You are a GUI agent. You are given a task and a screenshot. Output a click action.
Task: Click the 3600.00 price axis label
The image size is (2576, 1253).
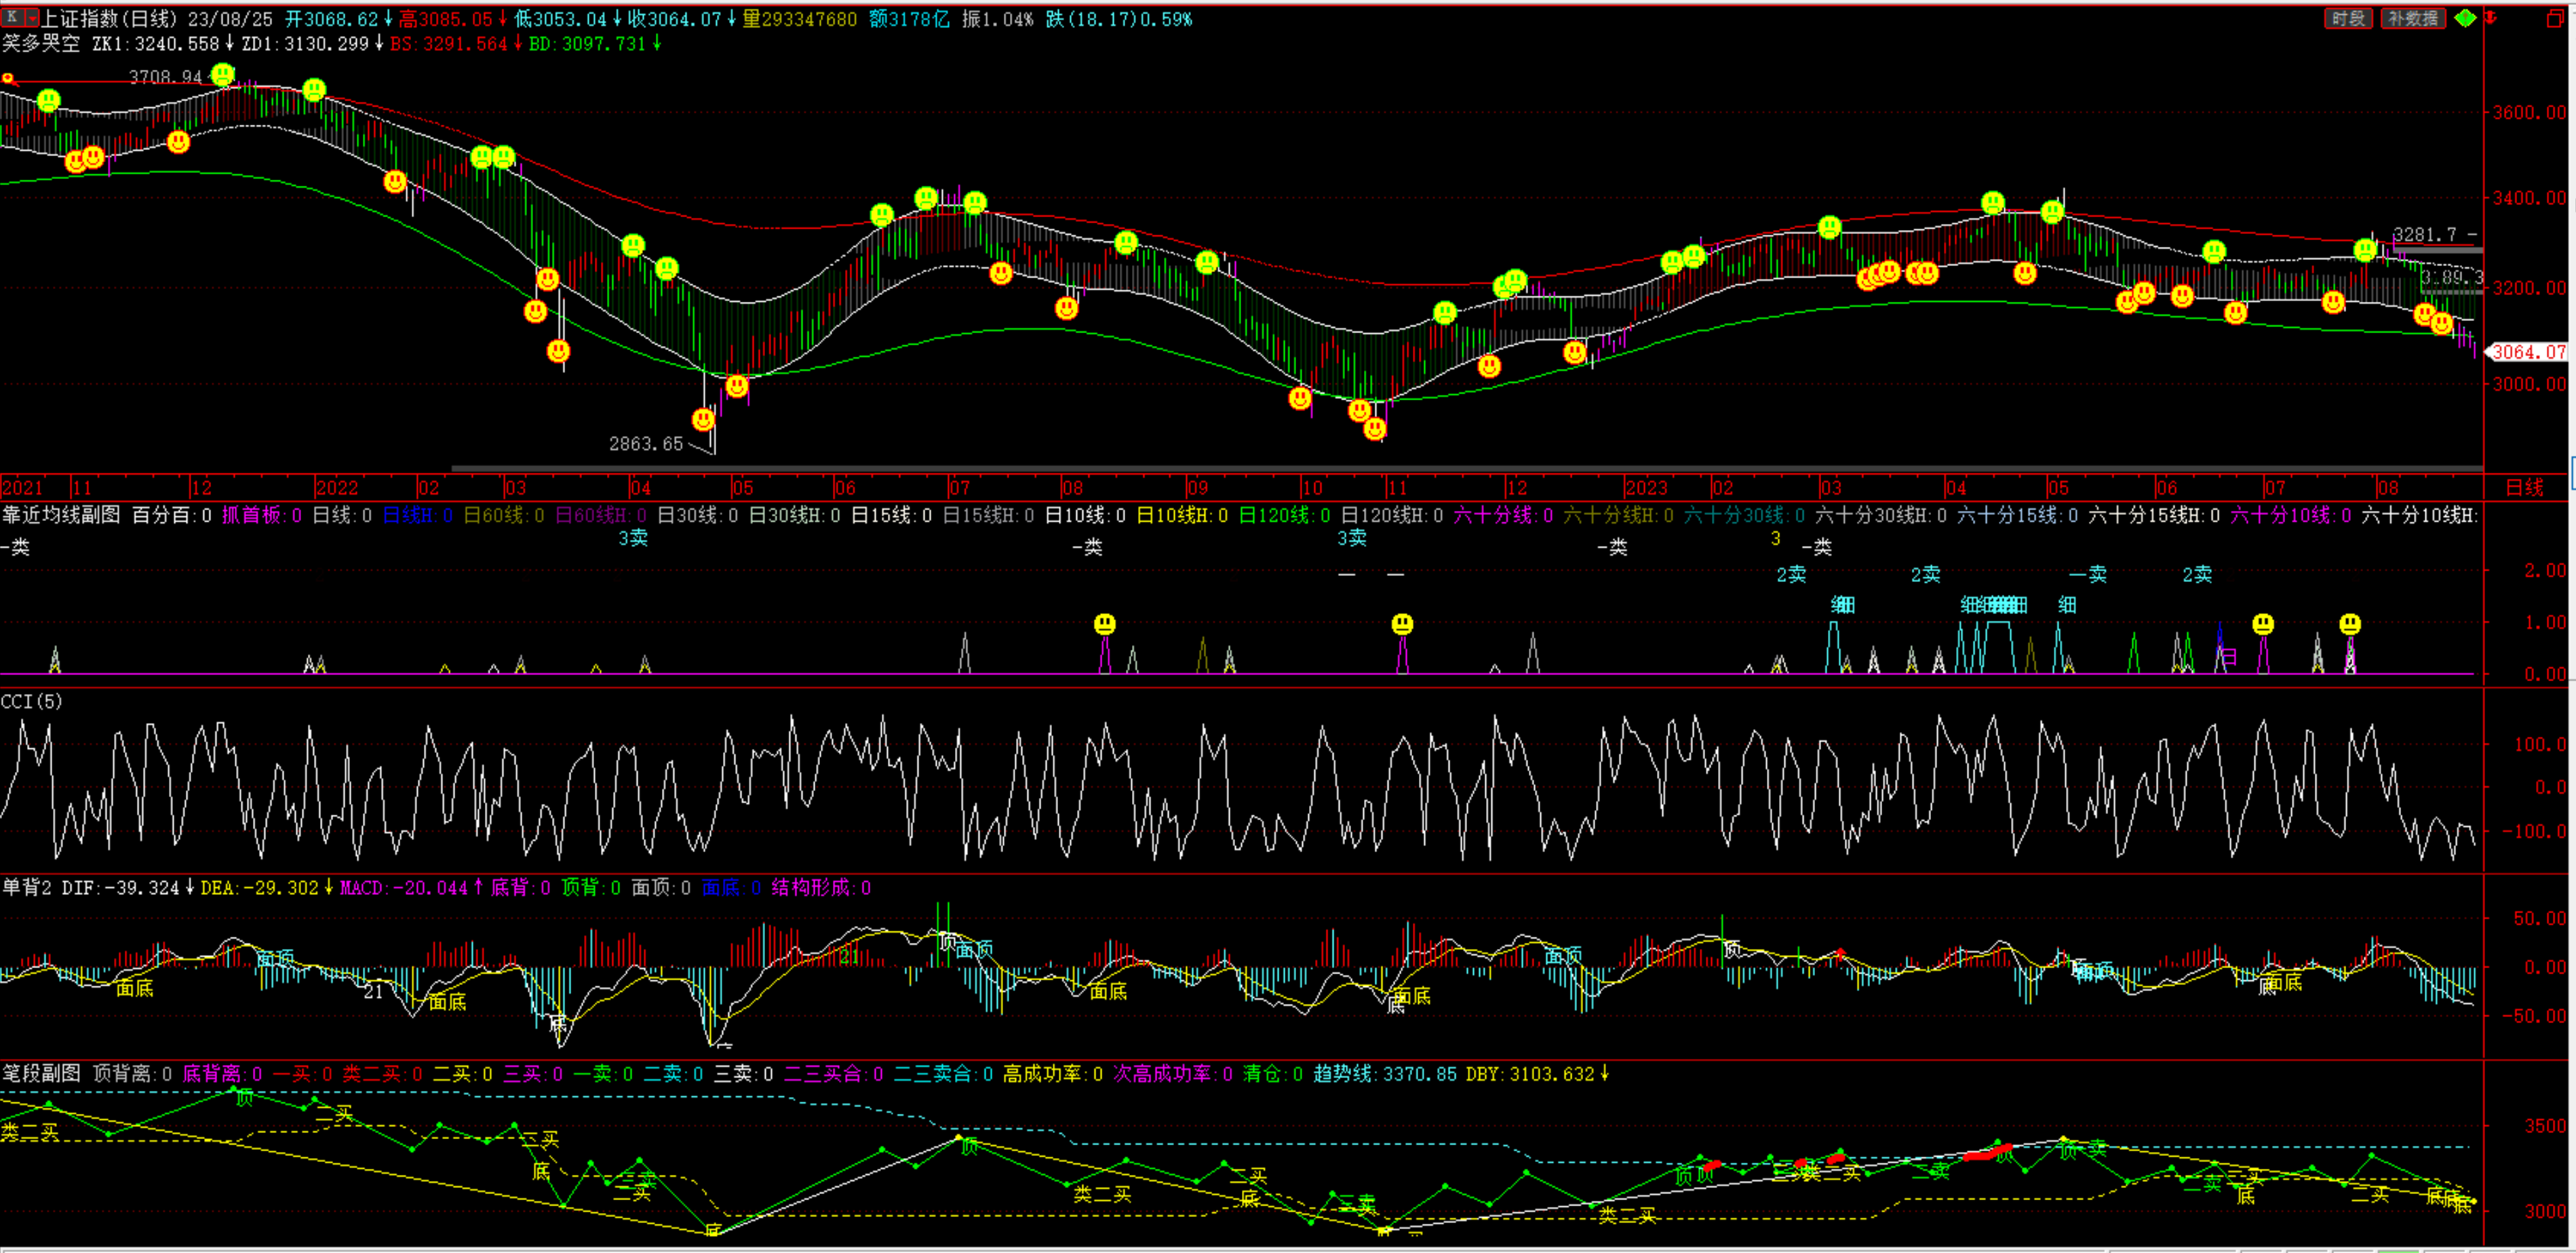2530,112
